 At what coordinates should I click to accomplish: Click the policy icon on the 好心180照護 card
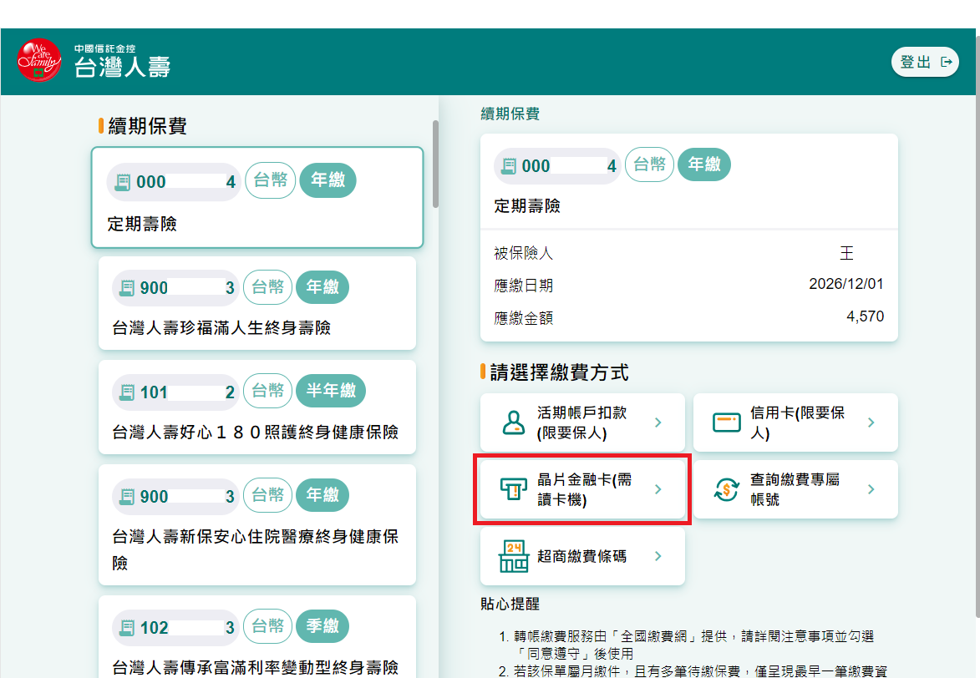click(x=127, y=392)
